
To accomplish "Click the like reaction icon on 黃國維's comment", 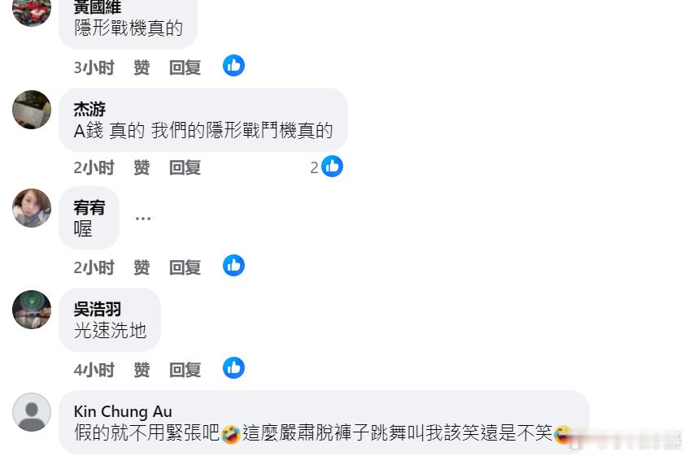I will 233,65.
